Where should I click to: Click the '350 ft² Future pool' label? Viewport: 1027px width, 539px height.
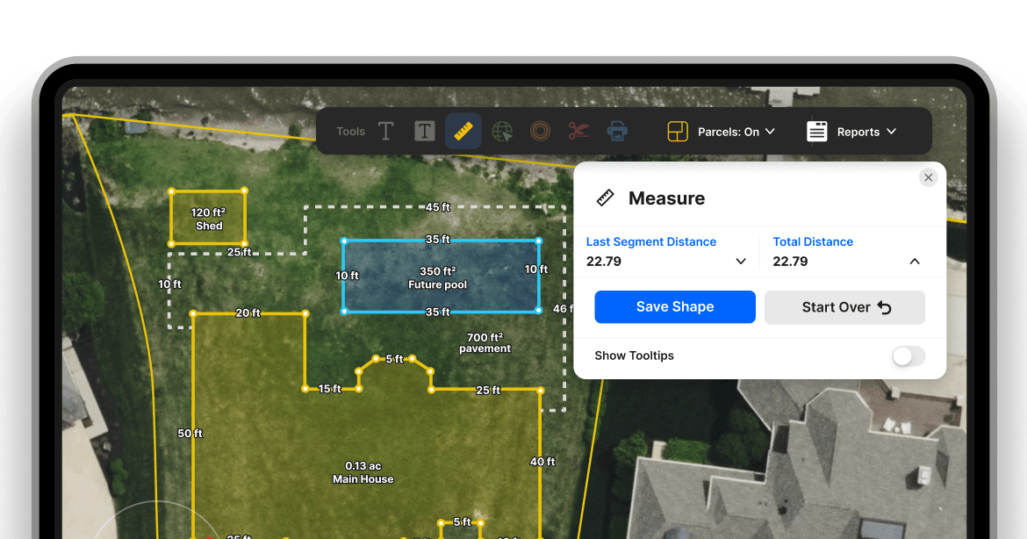pos(437,277)
